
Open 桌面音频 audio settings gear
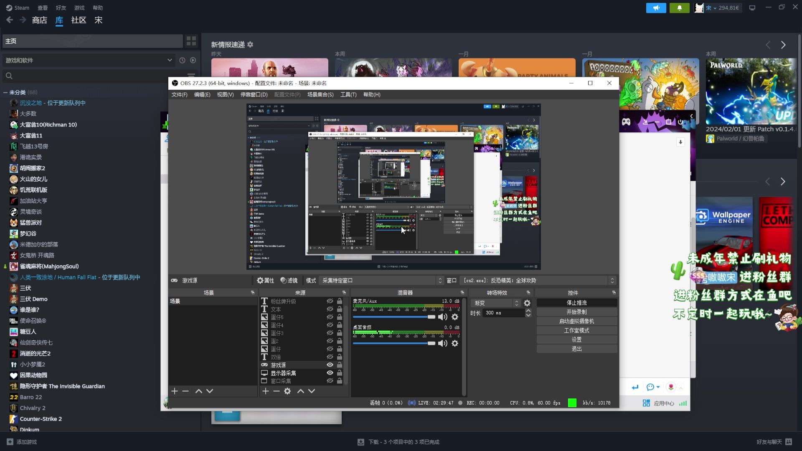pos(455,343)
